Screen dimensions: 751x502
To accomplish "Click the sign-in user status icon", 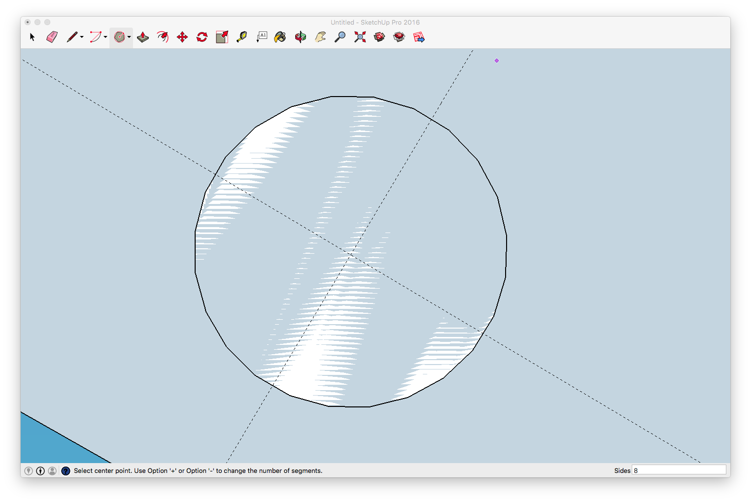I will pyautogui.click(x=52, y=471).
